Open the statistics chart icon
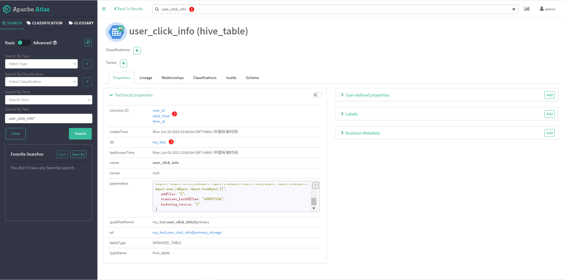The height and width of the screenshot is (280, 564). (527, 9)
